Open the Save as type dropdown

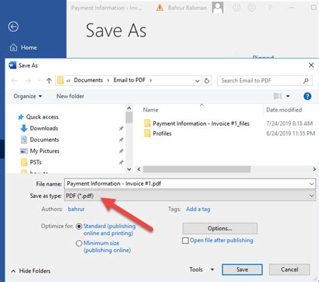pyautogui.click(x=190, y=196)
